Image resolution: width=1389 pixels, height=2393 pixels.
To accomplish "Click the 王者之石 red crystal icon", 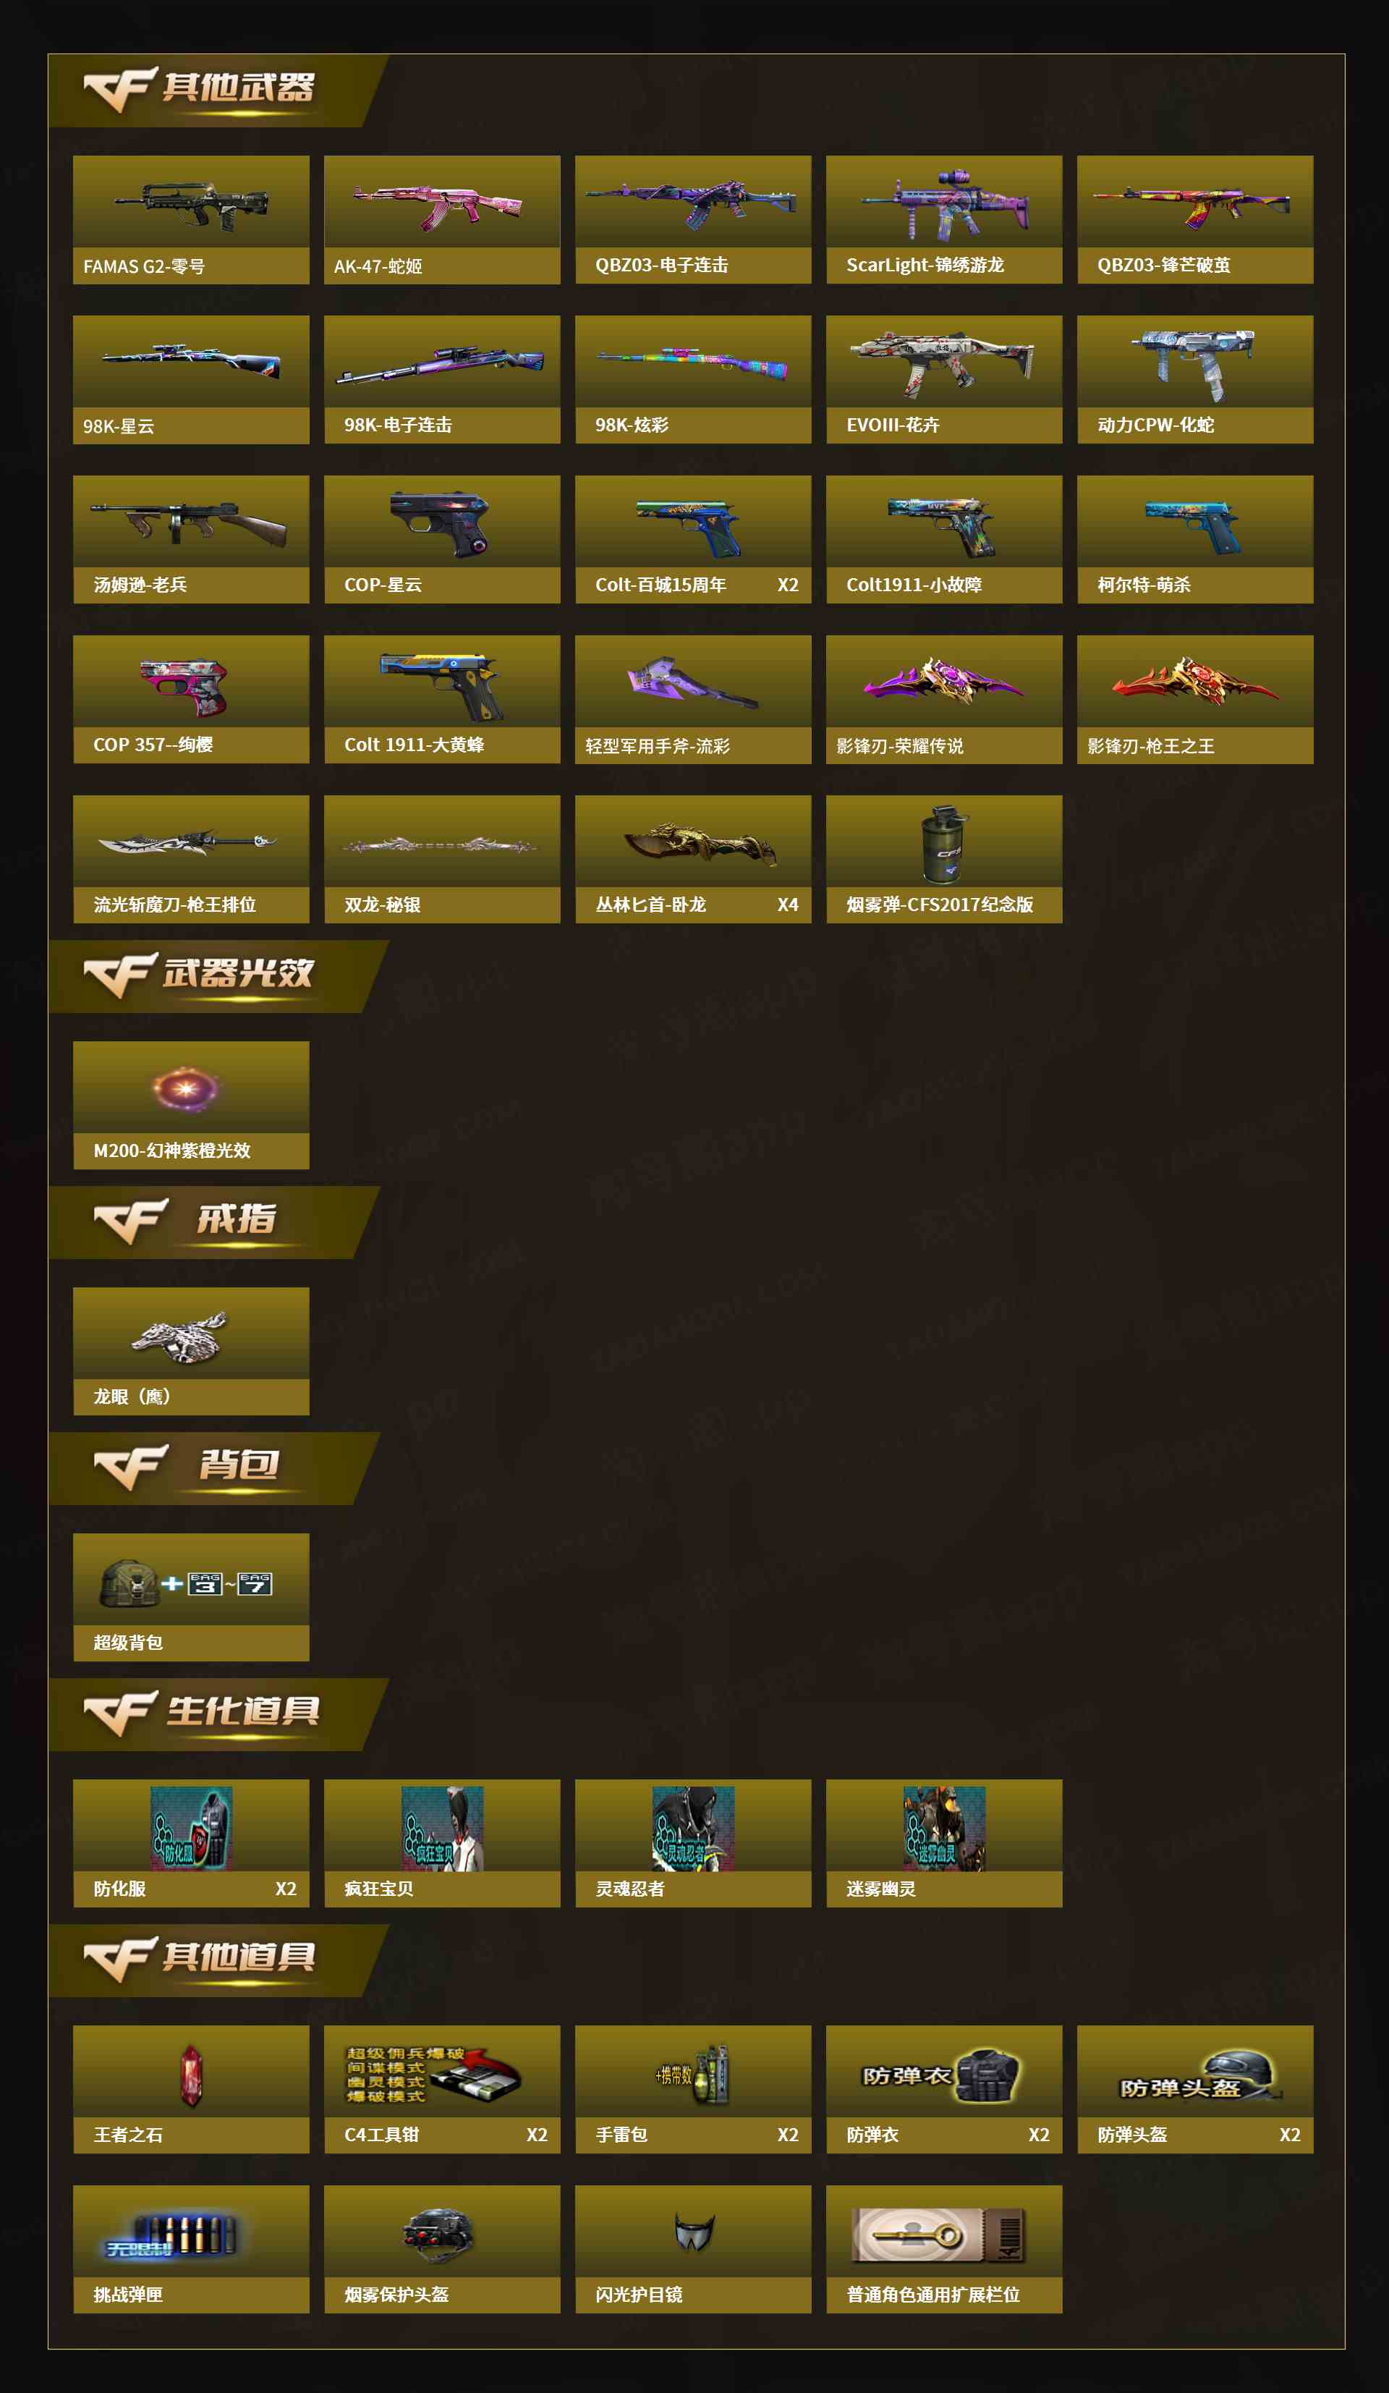I will (191, 2075).
